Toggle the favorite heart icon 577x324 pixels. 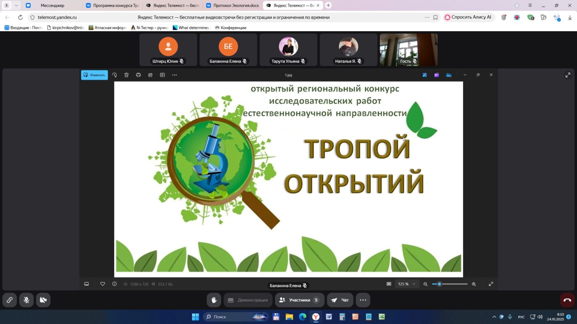tap(103, 284)
